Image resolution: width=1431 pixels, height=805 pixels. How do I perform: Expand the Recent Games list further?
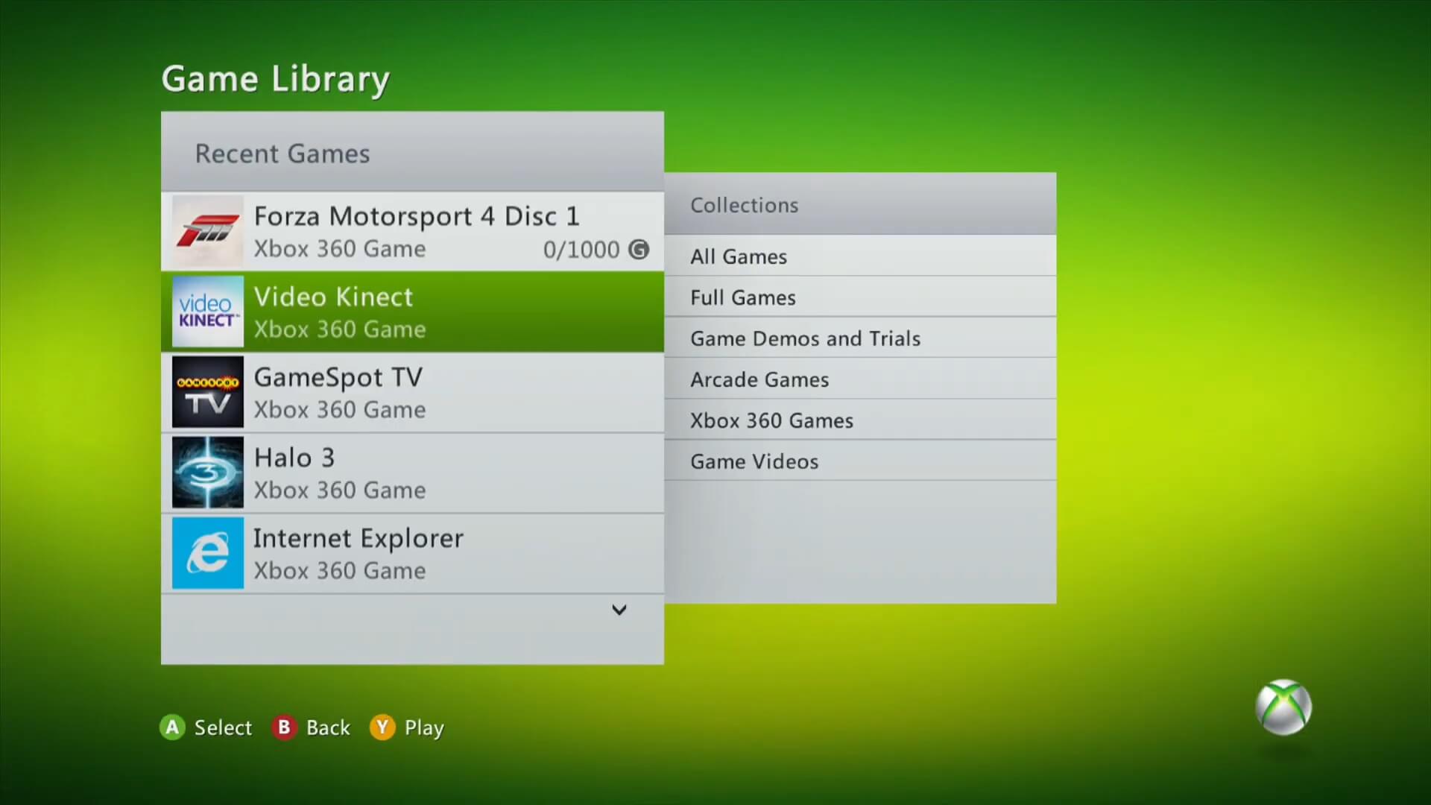(619, 610)
